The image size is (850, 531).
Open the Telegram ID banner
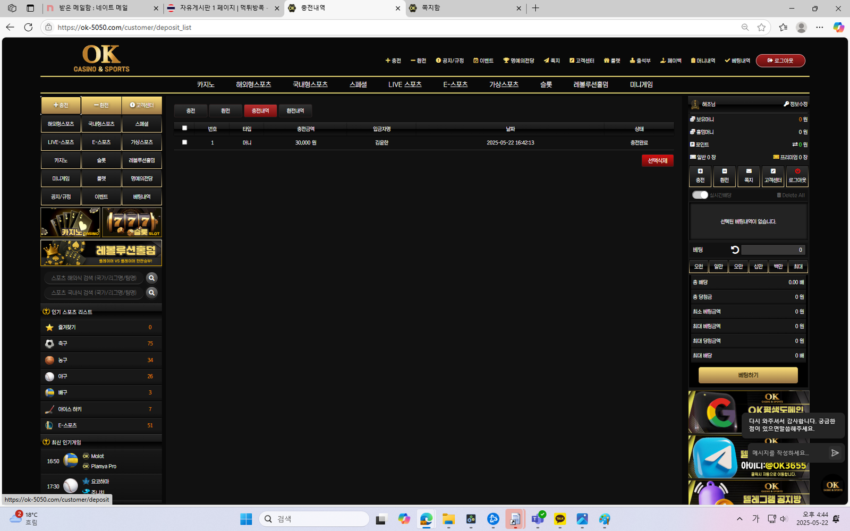pos(748,458)
